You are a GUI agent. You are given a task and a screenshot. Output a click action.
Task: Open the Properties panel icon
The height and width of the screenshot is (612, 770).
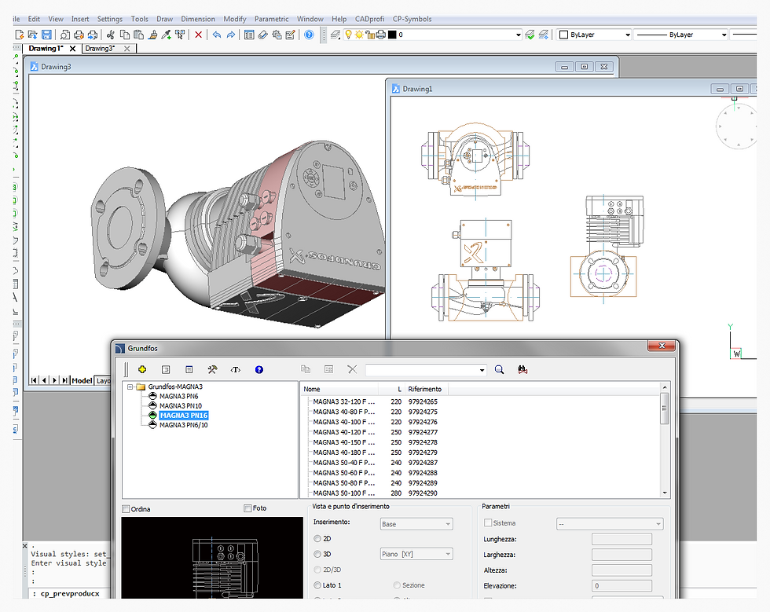250,35
